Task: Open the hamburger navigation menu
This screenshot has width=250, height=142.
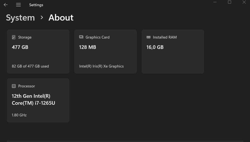Action: (x=18, y=5)
